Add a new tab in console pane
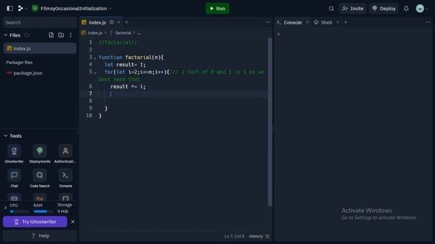Screen dimensions: 435x244 coord(346,22)
